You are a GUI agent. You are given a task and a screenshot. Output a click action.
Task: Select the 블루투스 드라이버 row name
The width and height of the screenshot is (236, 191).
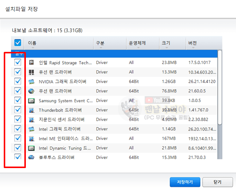tap(57, 157)
